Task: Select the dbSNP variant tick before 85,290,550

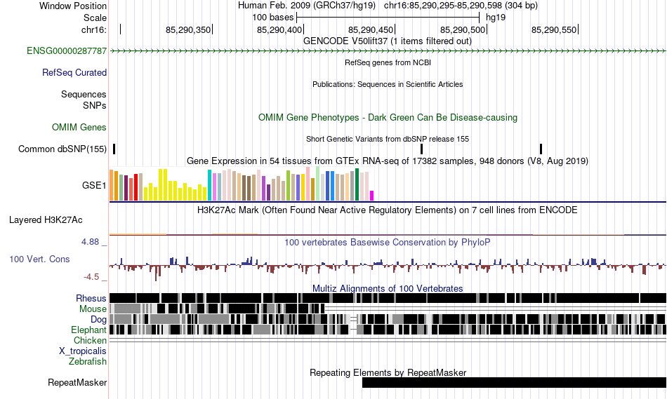Action: pyautogui.click(x=541, y=149)
